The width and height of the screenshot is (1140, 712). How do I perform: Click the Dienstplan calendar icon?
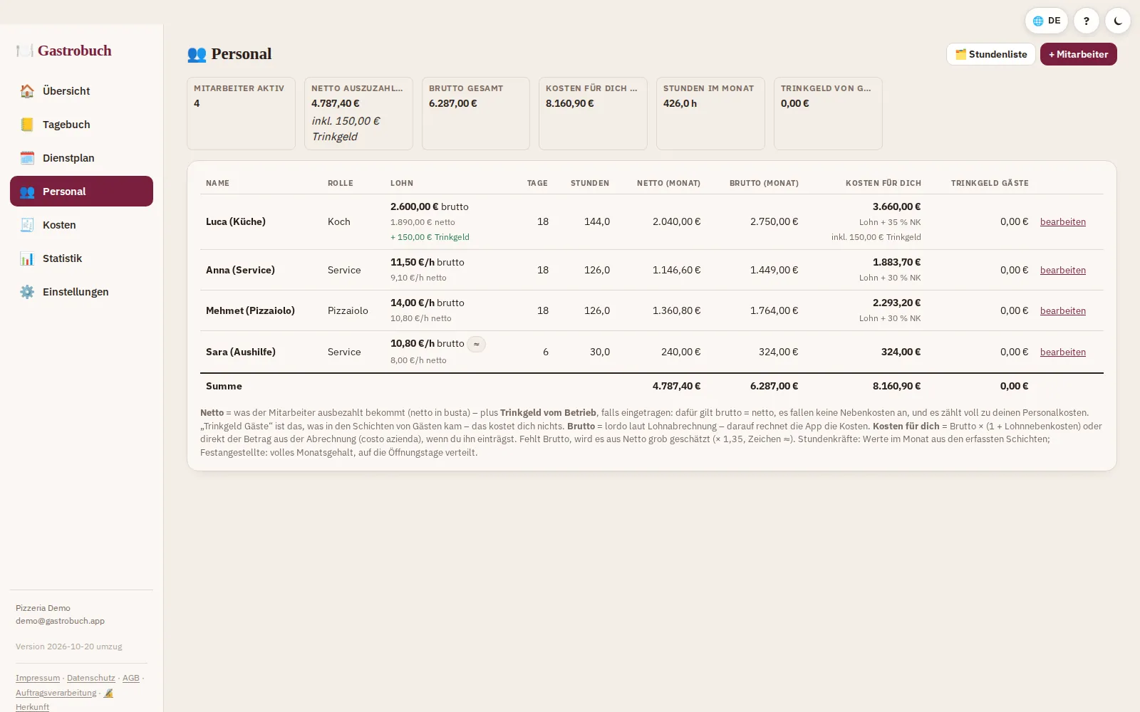27,158
